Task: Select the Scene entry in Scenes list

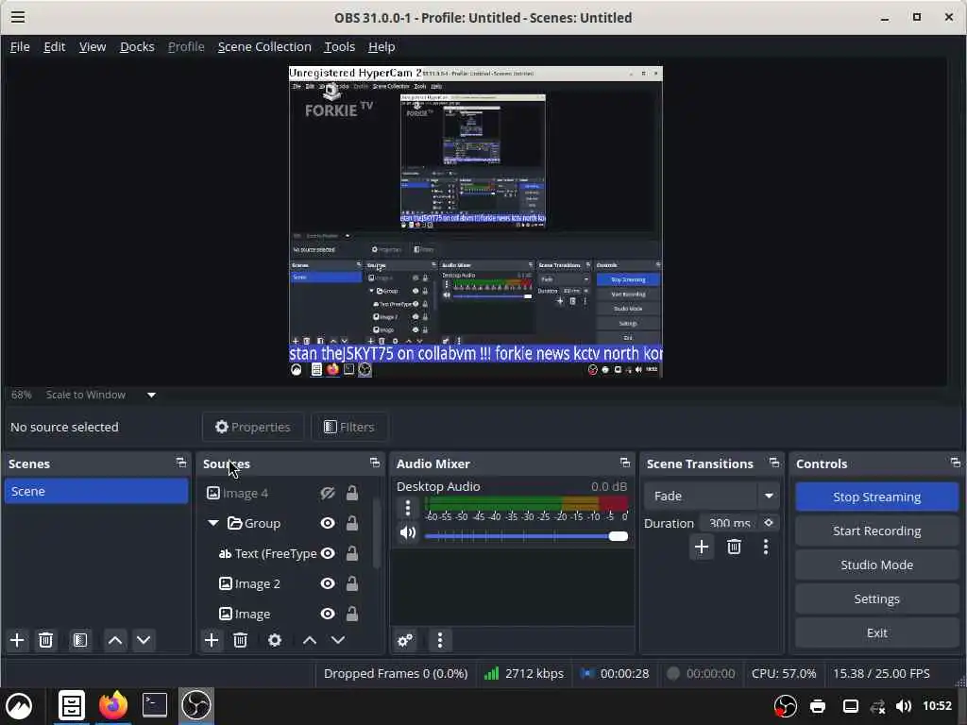Action: pyautogui.click(x=96, y=491)
